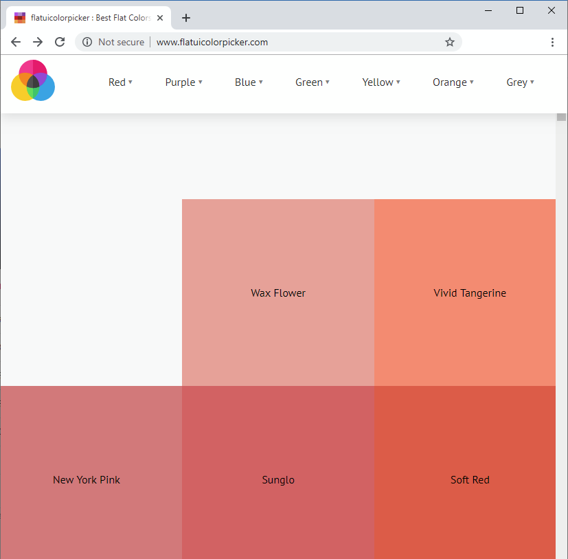568x559 pixels.
Task: Open the Chrome three-dot menu
Action: pyautogui.click(x=552, y=42)
